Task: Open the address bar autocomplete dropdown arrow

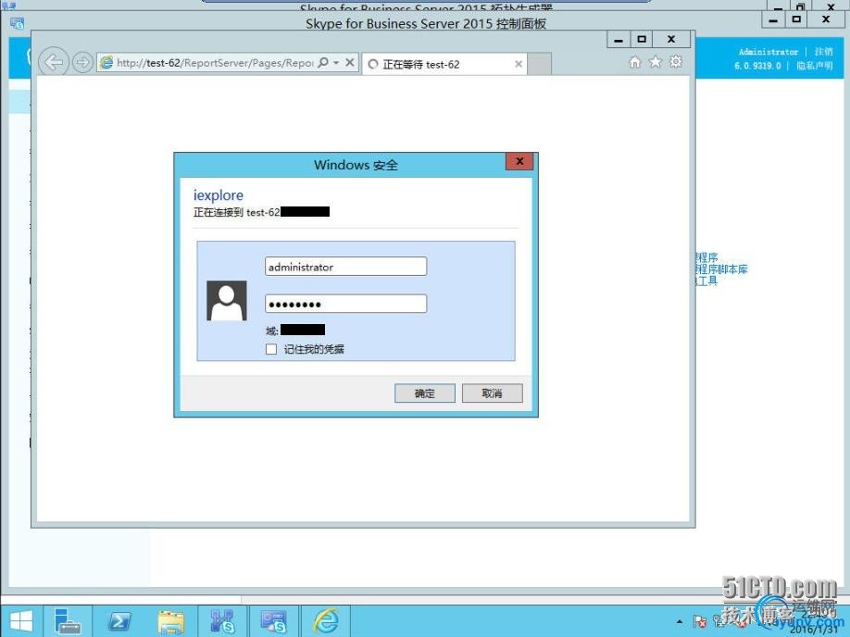Action: pos(336,62)
